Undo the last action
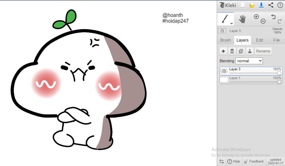The height and width of the screenshot is (166, 285). tap(273, 17)
